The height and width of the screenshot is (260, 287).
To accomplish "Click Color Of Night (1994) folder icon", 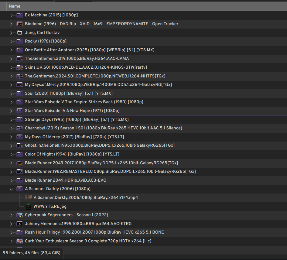I will click(x=19, y=154).
